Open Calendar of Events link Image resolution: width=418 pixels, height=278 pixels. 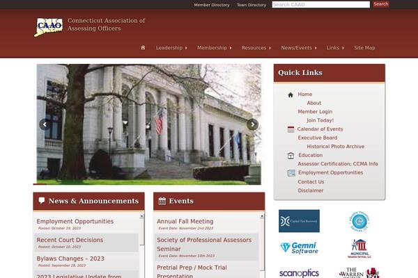[320, 129]
